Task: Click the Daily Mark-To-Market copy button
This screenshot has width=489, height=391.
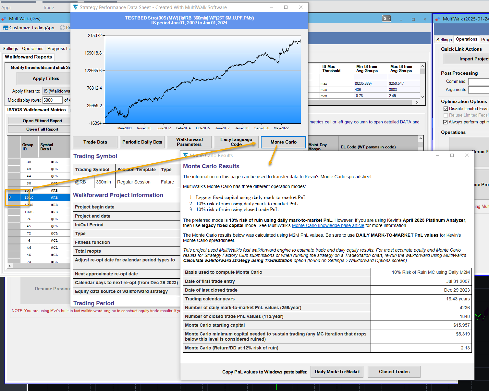Action: [337, 372]
